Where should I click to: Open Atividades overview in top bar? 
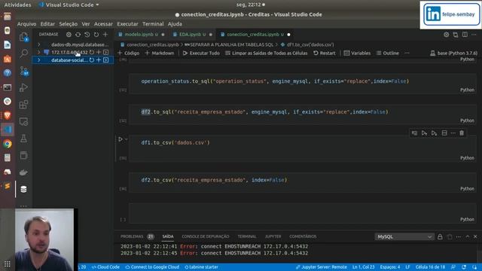pyautogui.click(x=17, y=5)
